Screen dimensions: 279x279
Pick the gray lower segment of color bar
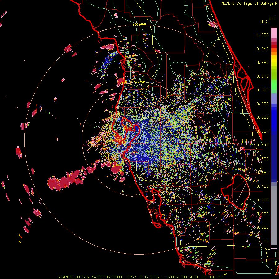click(274, 215)
